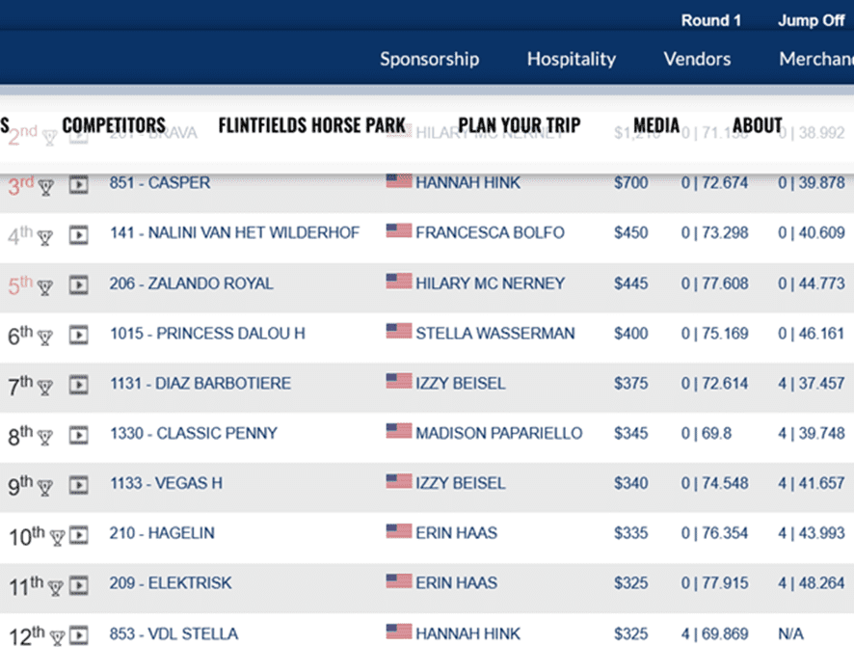Click the trophy icon beside 4th place

(44, 236)
